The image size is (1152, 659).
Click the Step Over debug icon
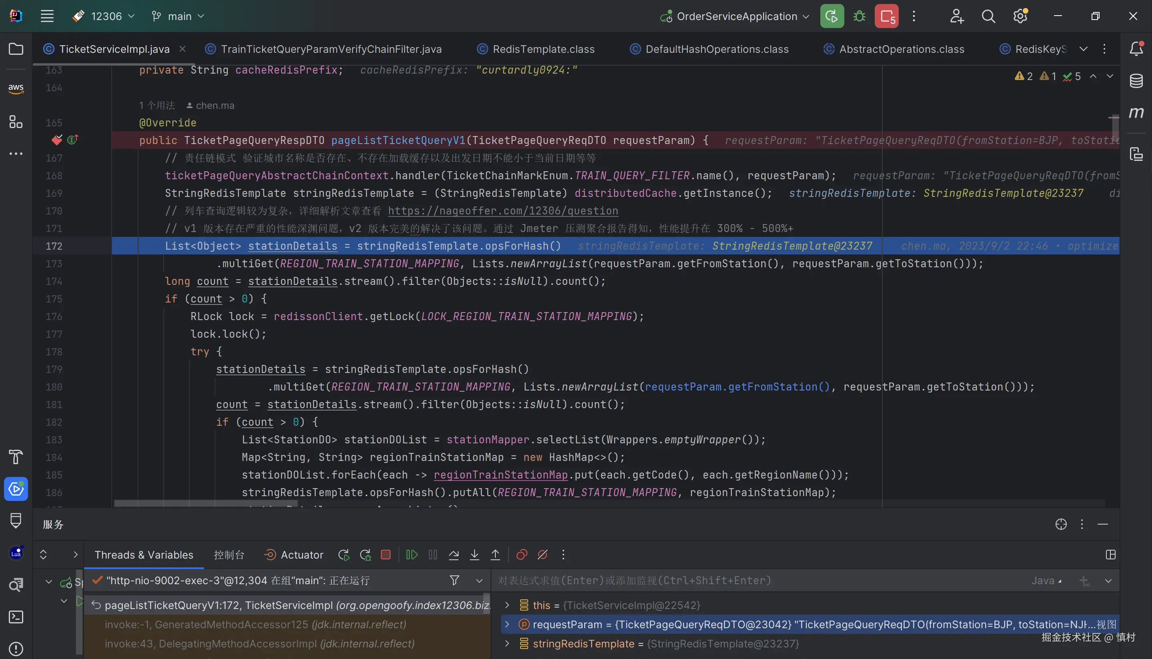pyautogui.click(x=453, y=555)
